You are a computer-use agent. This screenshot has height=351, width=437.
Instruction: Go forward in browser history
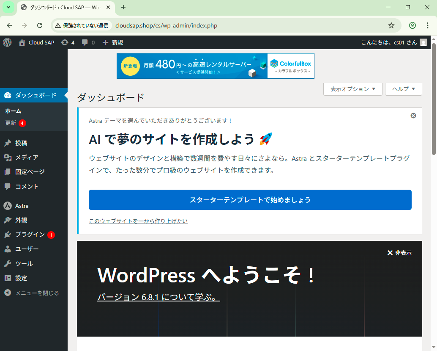coord(25,25)
